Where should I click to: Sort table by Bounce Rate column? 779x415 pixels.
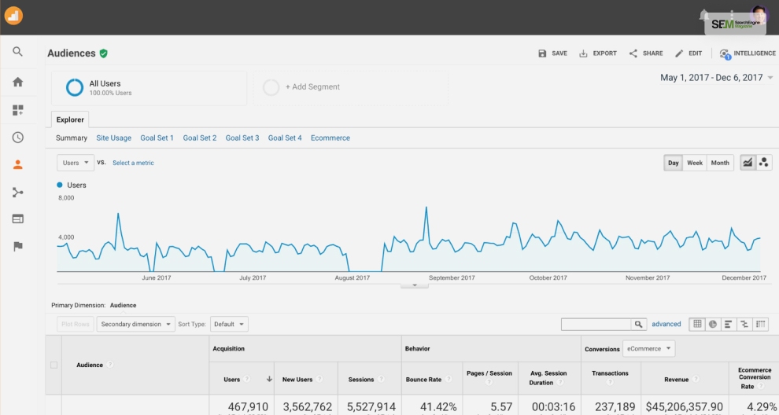point(432,380)
